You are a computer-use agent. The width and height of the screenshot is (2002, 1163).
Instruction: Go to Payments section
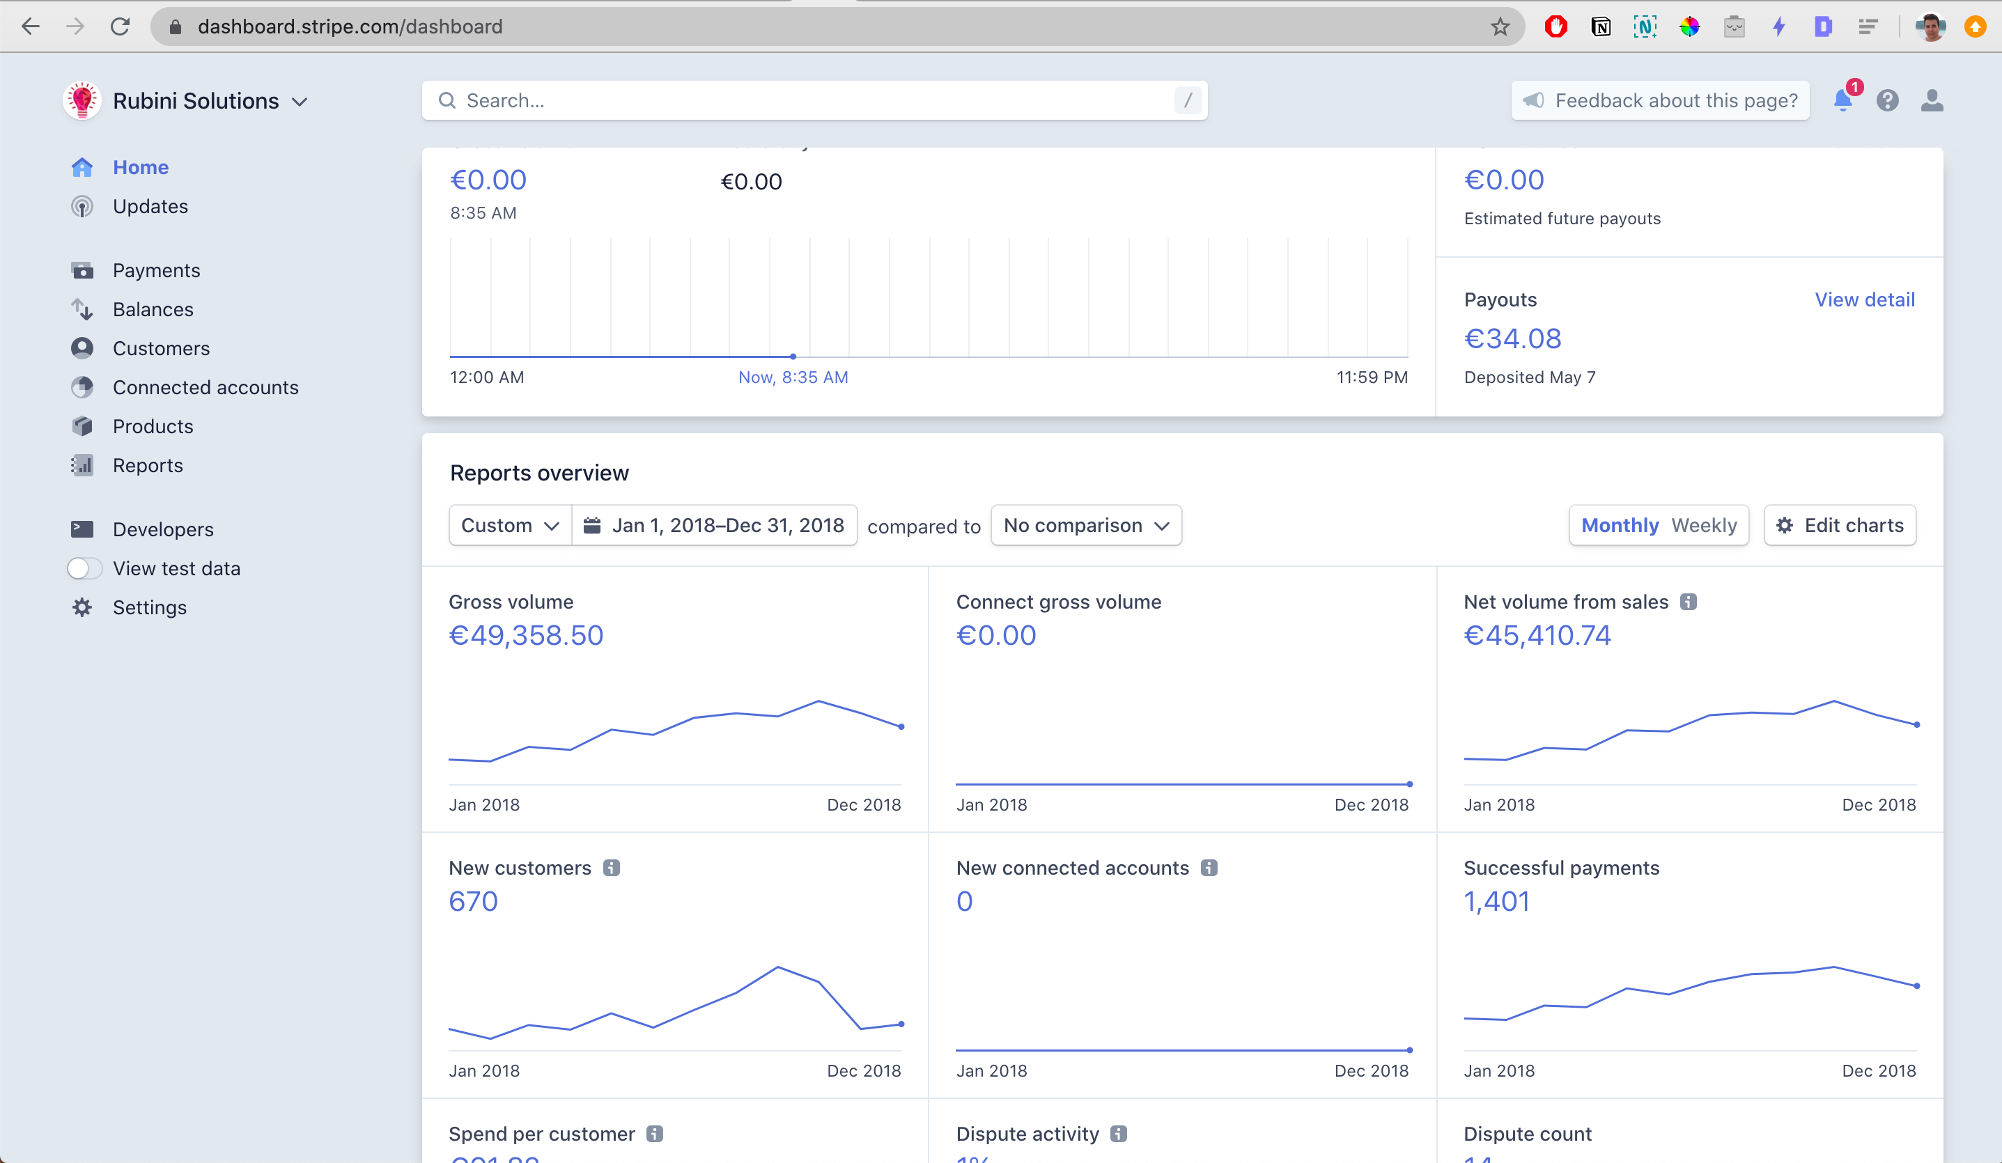[x=157, y=271]
